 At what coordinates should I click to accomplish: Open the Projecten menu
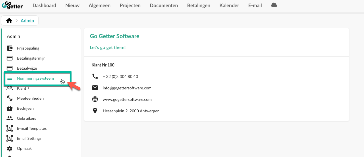pyautogui.click(x=130, y=5)
